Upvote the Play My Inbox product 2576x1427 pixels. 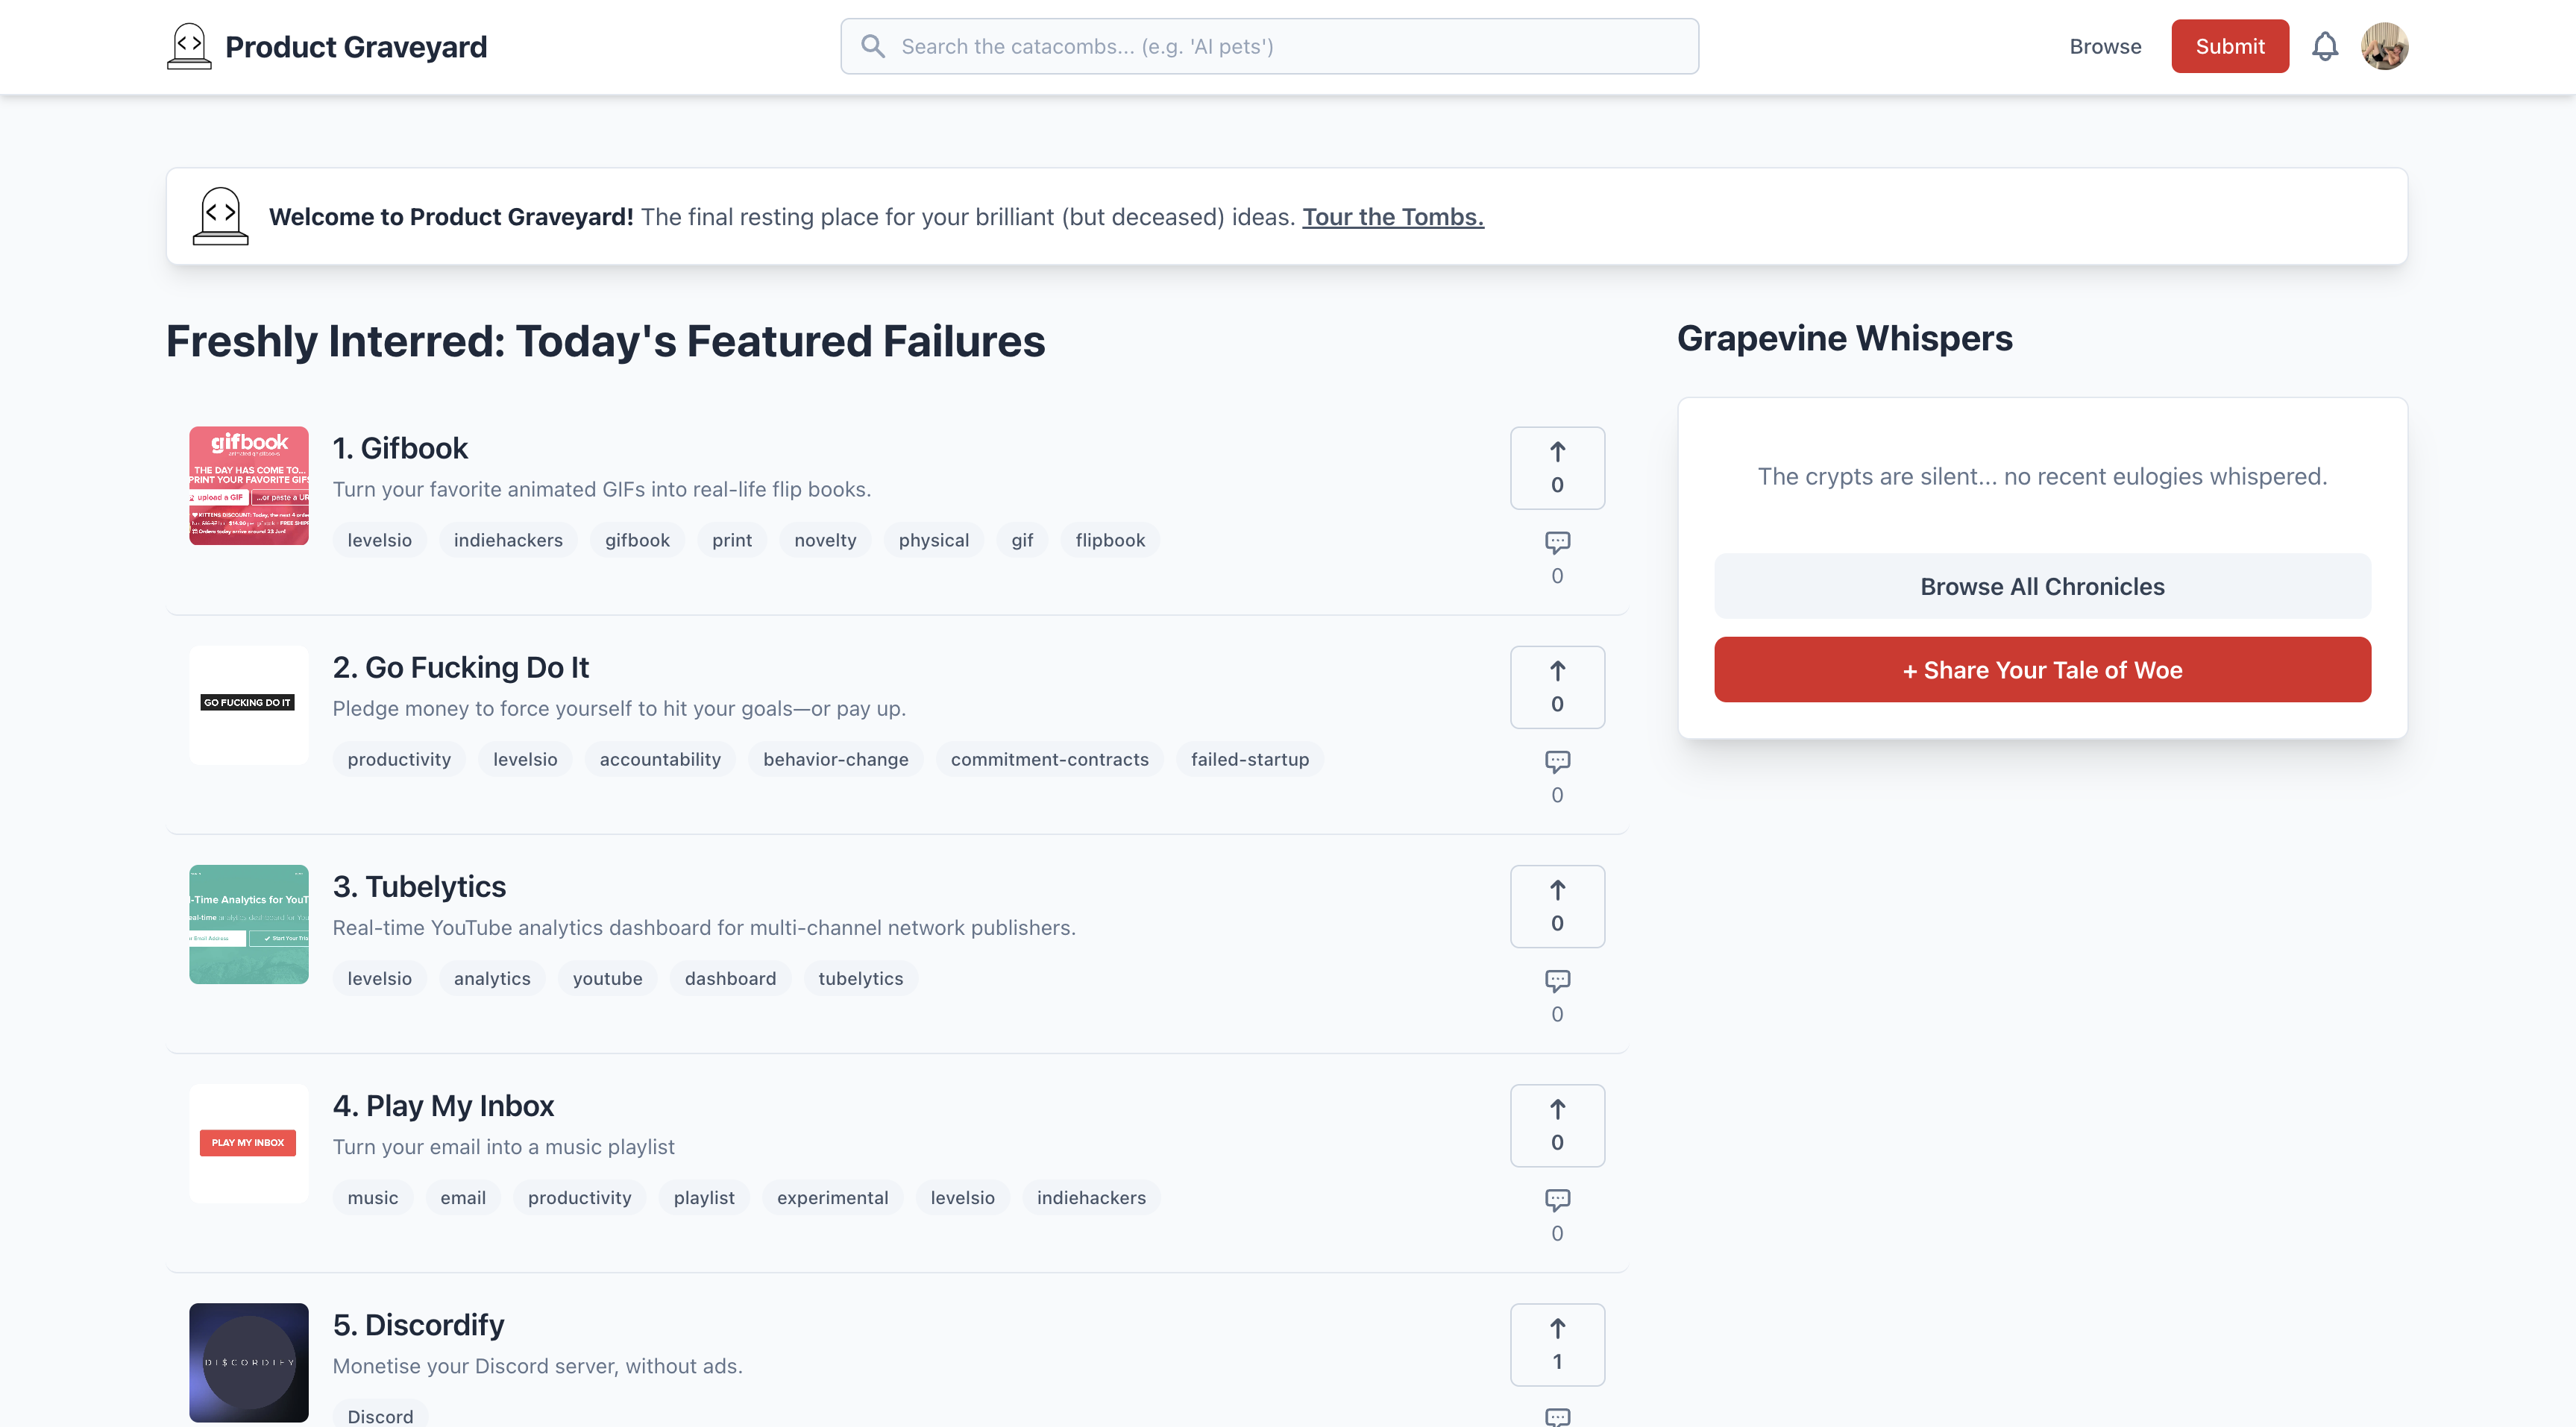[1557, 1125]
